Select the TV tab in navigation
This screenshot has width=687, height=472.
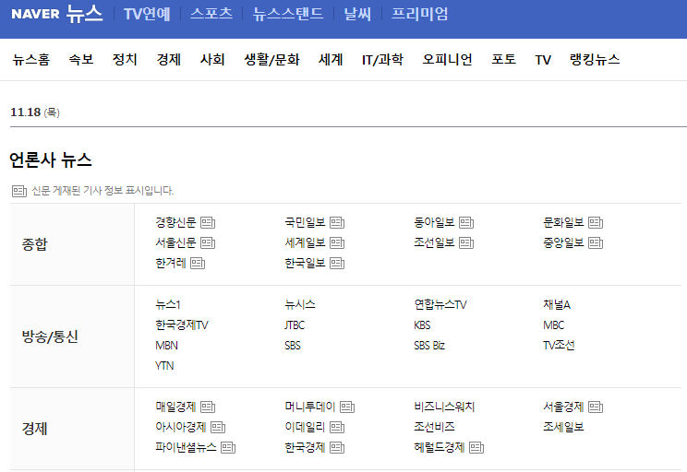point(543,60)
